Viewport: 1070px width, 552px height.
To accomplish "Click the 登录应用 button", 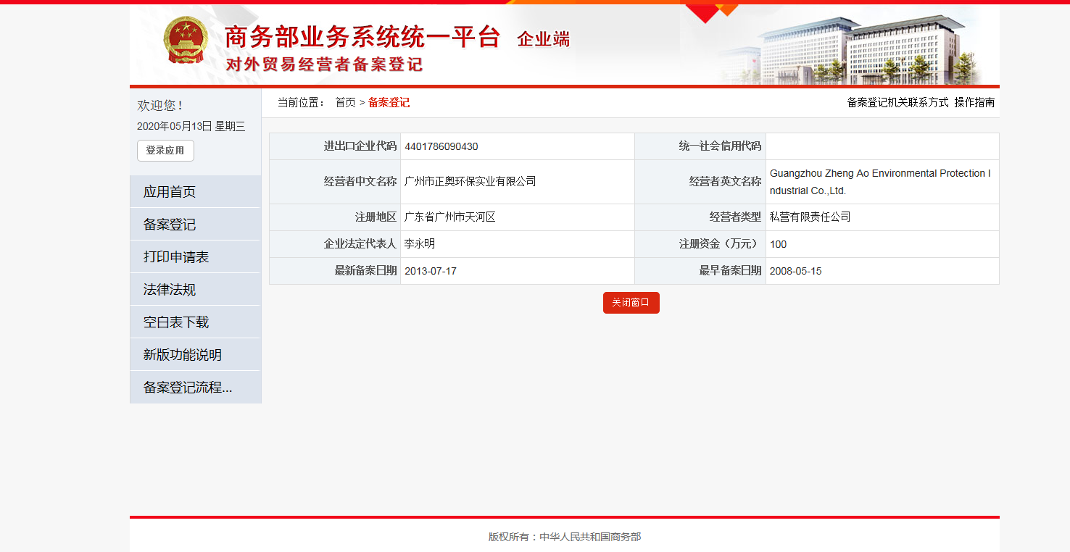I will pyautogui.click(x=165, y=151).
